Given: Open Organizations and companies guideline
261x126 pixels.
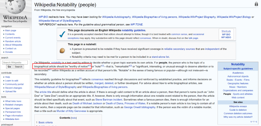Looking at the screenshot, I should click(x=238, y=90).
